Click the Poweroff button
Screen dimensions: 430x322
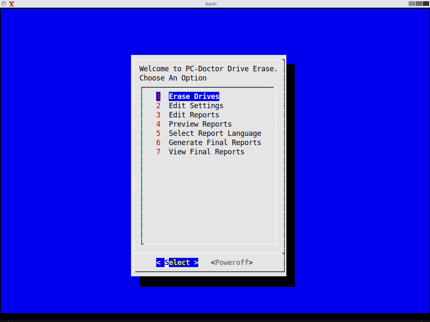(231, 262)
